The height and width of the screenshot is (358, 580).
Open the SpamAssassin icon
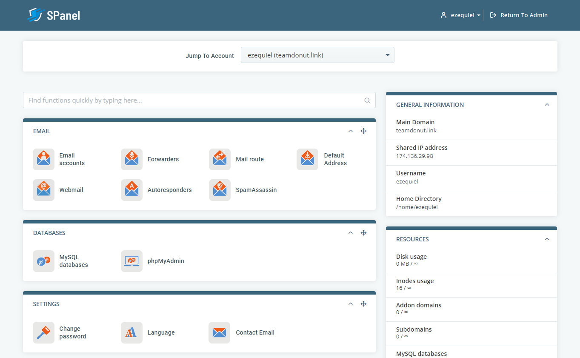pos(220,190)
